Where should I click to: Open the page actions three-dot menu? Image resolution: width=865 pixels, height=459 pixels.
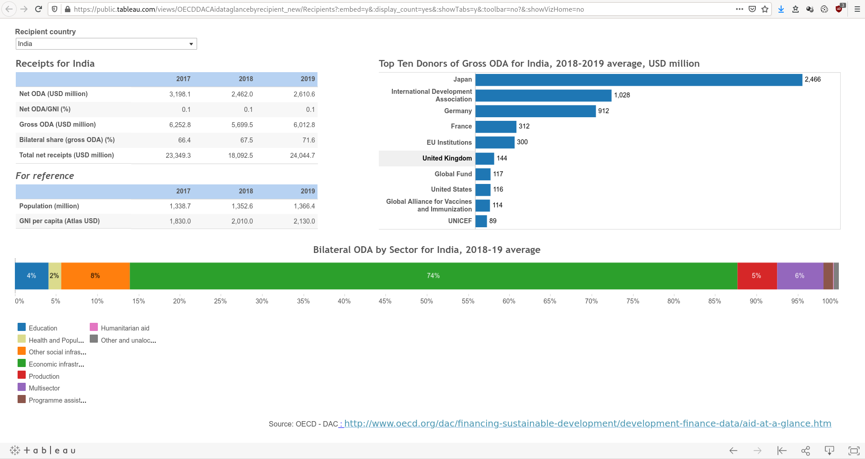[739, 9]
